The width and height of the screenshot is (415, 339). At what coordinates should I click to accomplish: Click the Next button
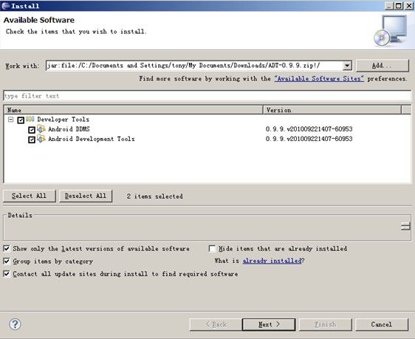click(269, 324)
